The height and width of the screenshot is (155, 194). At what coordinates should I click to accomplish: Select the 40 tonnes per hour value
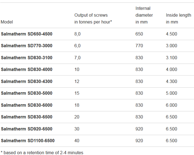77,141
